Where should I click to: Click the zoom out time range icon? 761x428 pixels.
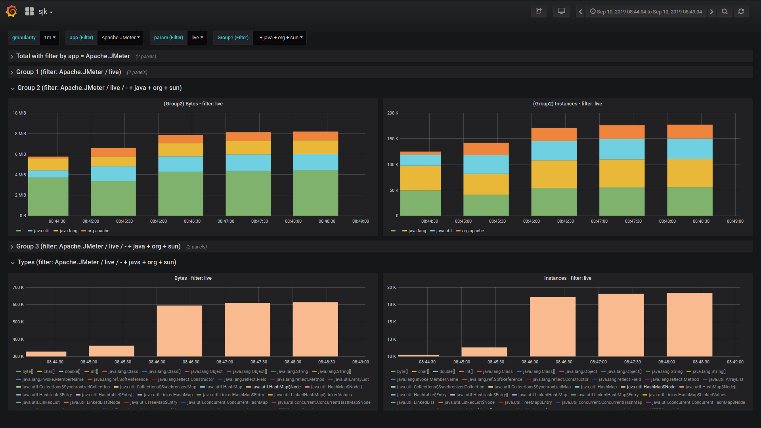coord(725,11)
